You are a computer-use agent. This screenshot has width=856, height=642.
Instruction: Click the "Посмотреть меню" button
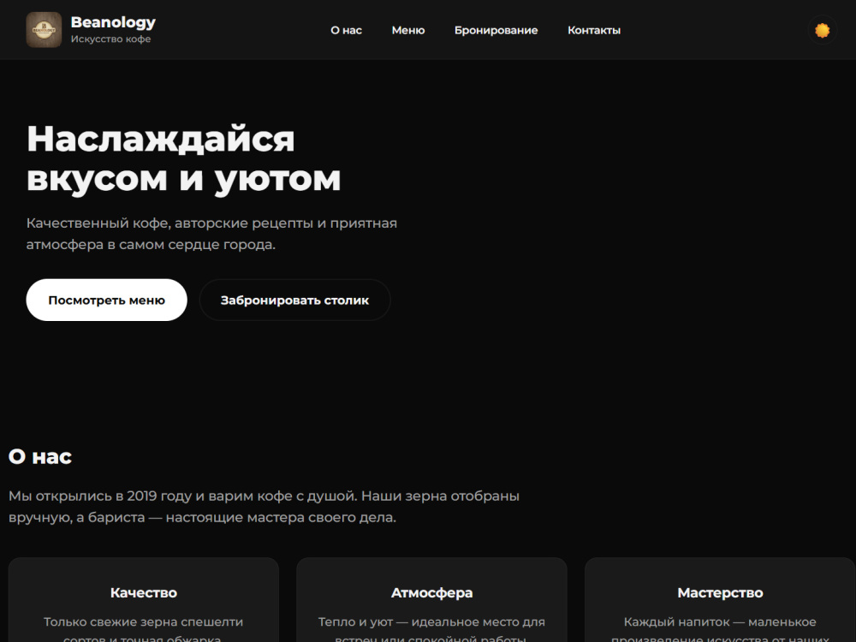tap(106, 300)
